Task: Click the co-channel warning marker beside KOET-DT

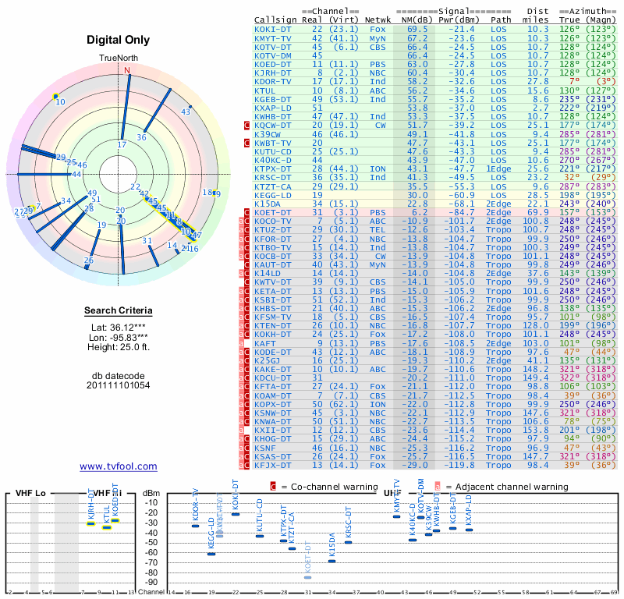Action: (x=246, y=212)
